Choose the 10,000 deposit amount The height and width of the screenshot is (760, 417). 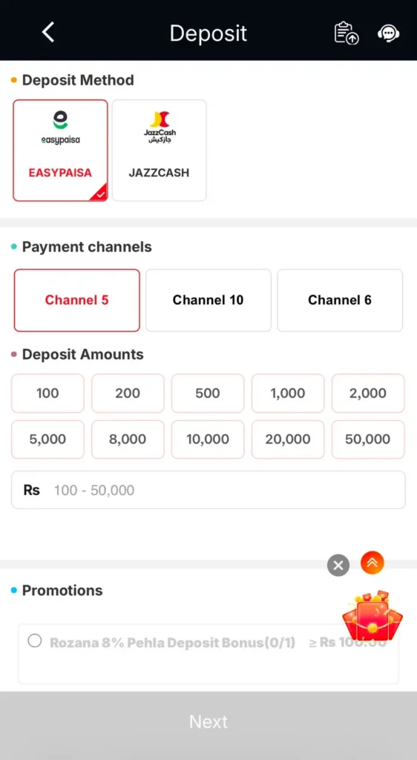click(208, 439)
